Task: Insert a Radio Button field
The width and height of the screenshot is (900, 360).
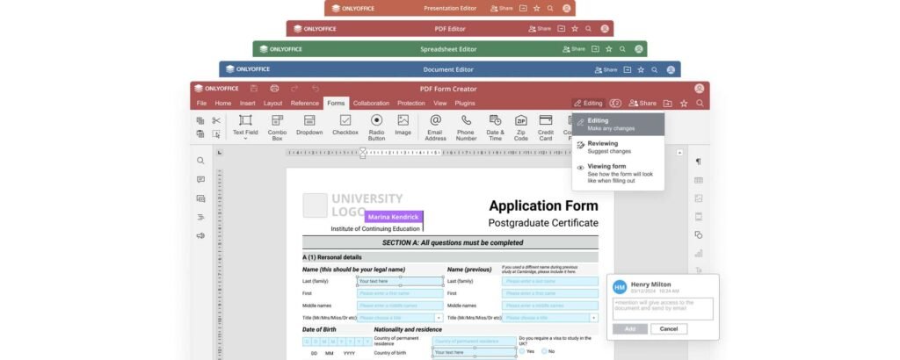Action: [376, 126]
